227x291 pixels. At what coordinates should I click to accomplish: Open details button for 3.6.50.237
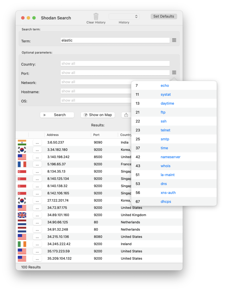[x=37, y=143]
